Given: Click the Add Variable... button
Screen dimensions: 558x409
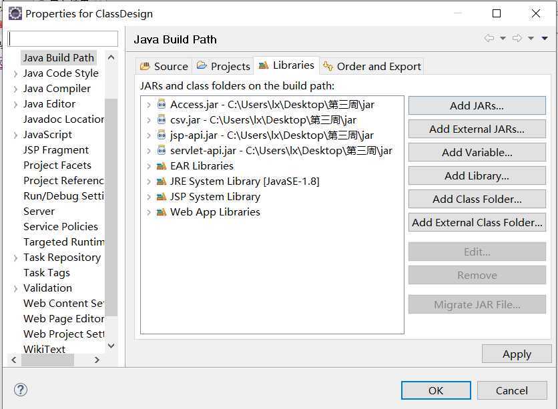Looking at the screenshot, I should (x=477, y=152).
